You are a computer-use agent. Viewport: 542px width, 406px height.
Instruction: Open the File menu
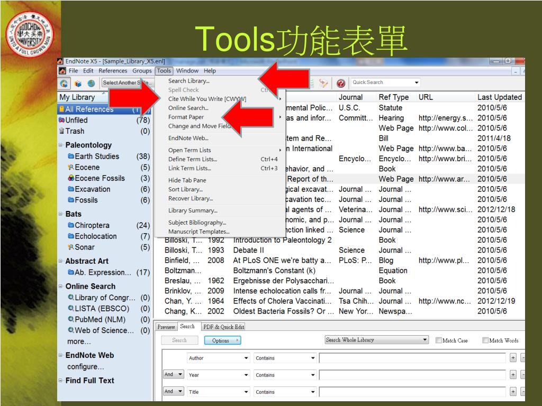[73, 71]
